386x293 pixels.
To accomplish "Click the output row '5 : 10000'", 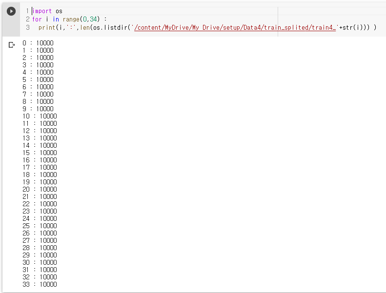I will pos(38,79).
